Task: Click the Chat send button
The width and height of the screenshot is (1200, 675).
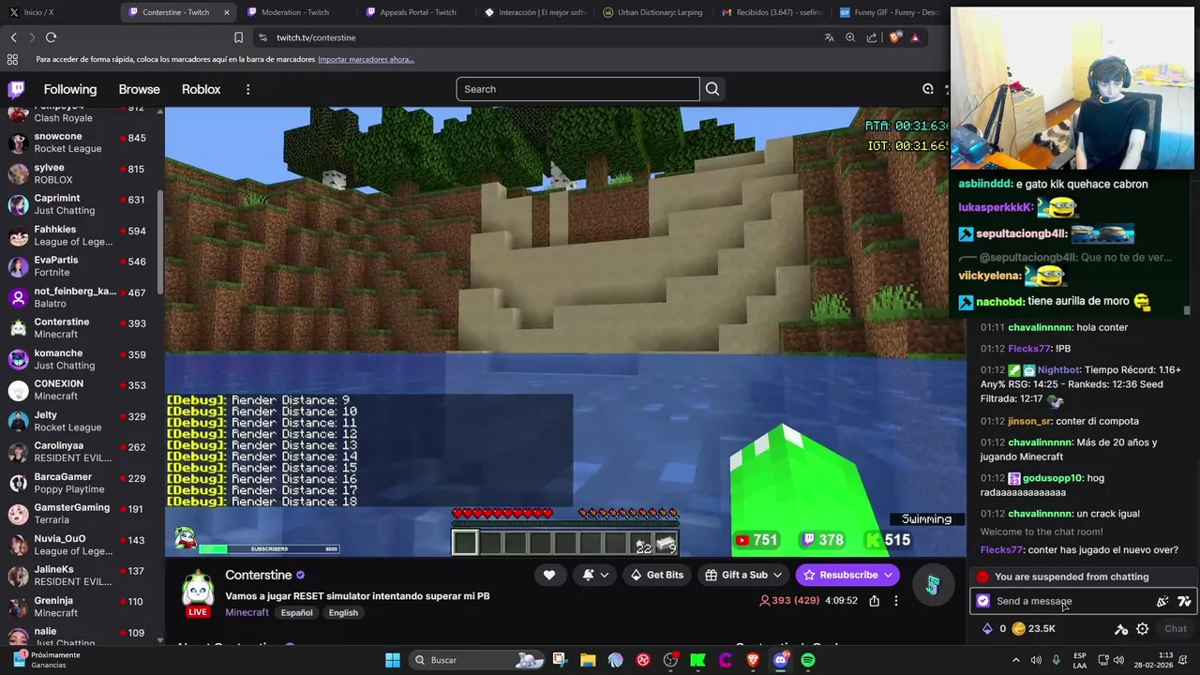Action: click(1175, 629)
